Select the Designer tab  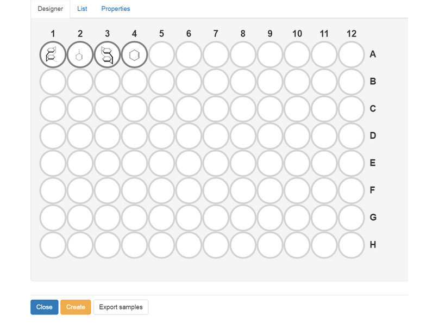click(x=50, y=9)
